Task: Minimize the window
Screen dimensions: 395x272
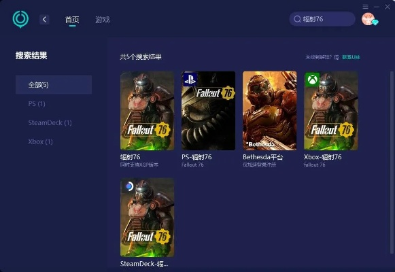Action: click(x=377, y=7)
